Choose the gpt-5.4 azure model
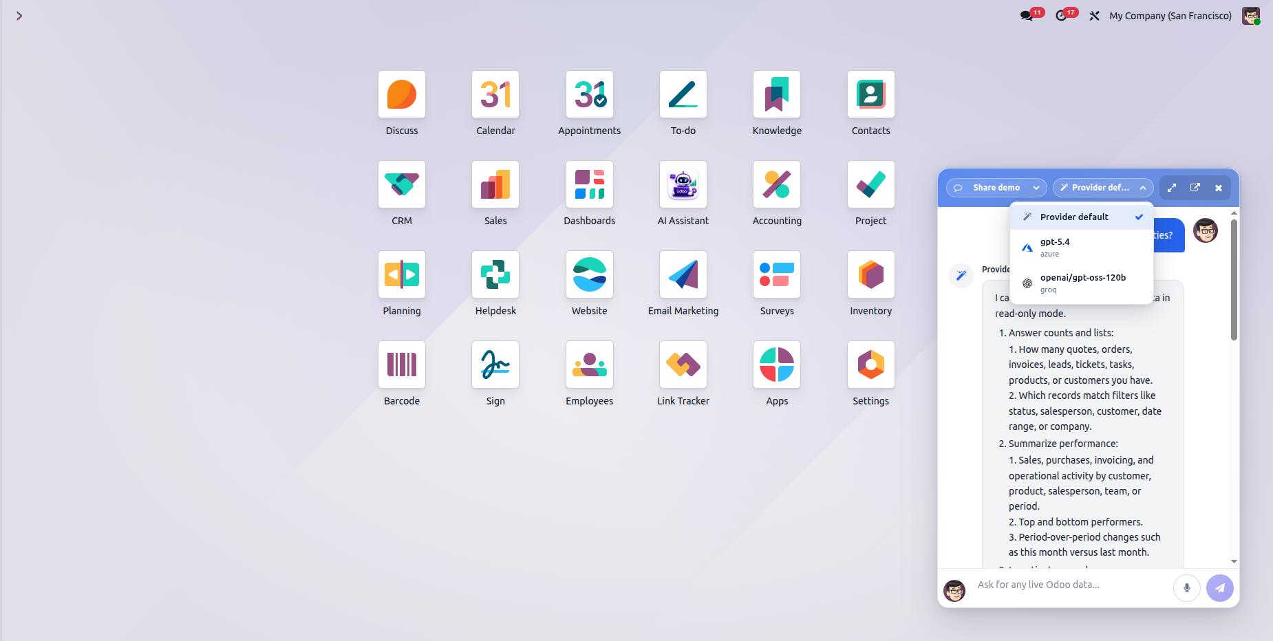This screenshot has width=1273, height=641. point(1082,248)
